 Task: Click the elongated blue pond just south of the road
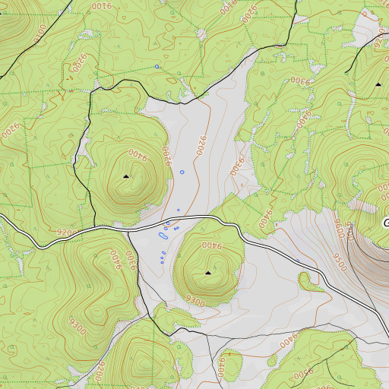(x=163, y=236)
